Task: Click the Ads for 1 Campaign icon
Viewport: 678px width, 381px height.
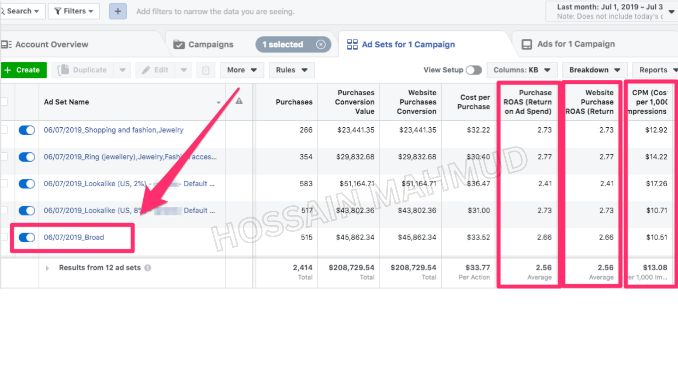Action: (x=527, y=44)
